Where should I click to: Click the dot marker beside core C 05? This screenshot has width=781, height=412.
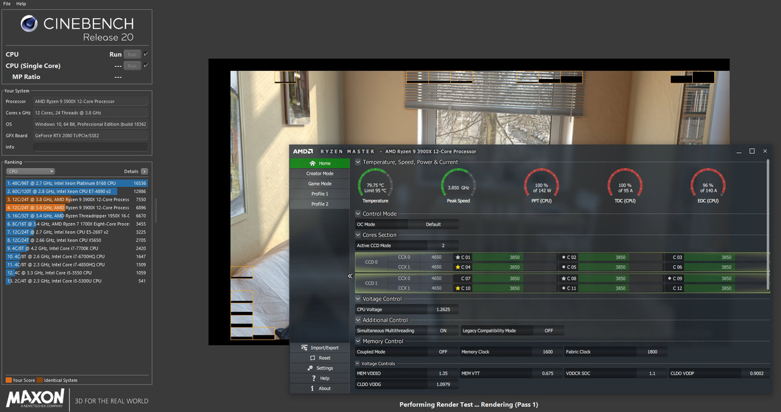[x=564, y=267]
